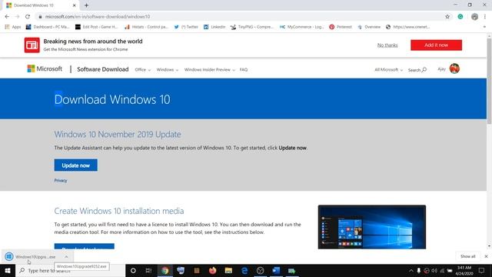Image resolution: width=492 pixels, height=277 pixels.
Task: Click the microphone icon in system tray
Action: 418,271
